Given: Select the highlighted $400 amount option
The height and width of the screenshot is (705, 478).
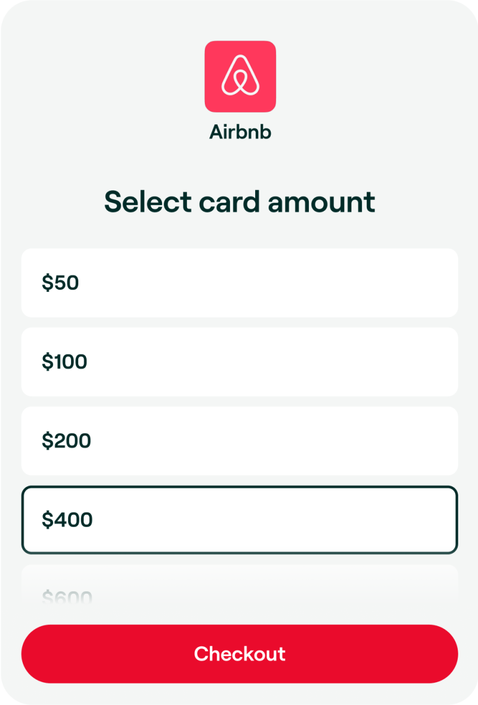Looking at the screenshot, I should pyautogui.click(x=240, y=520).
